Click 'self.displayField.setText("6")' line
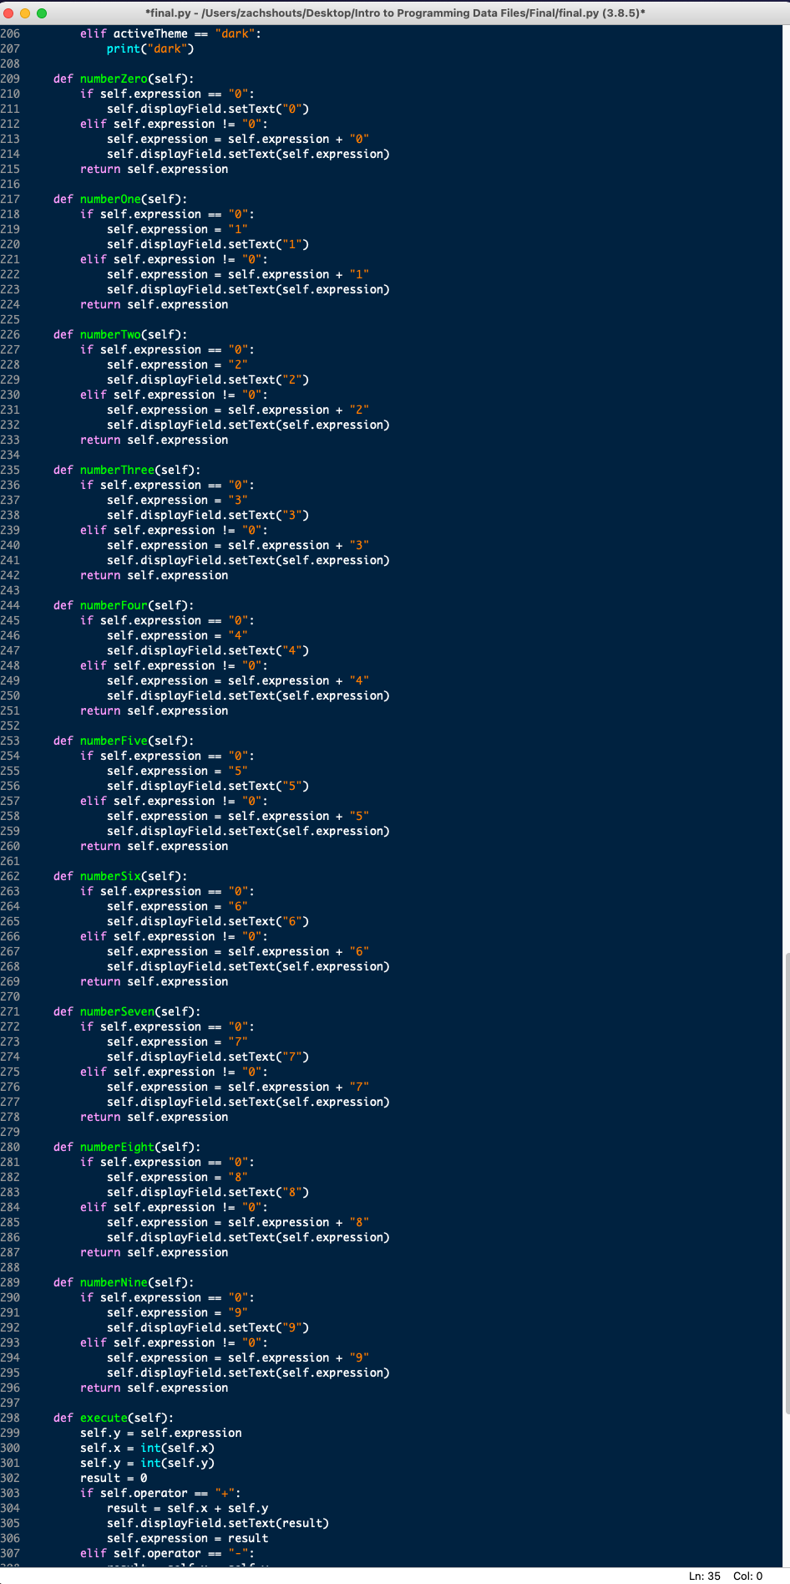Screen dimensions: 790x1584 [208, 921]
